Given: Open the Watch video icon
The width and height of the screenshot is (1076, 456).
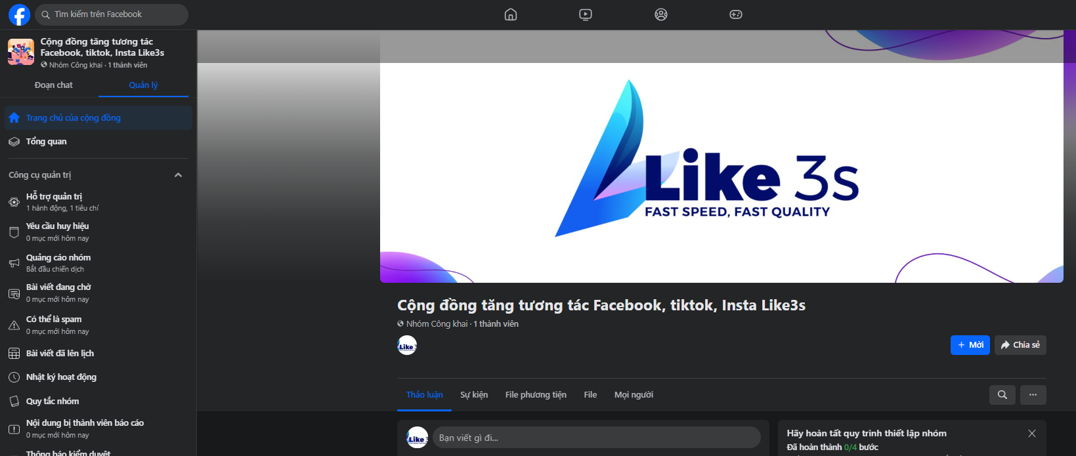Looking at the screenshot, I should pos(586,14).
